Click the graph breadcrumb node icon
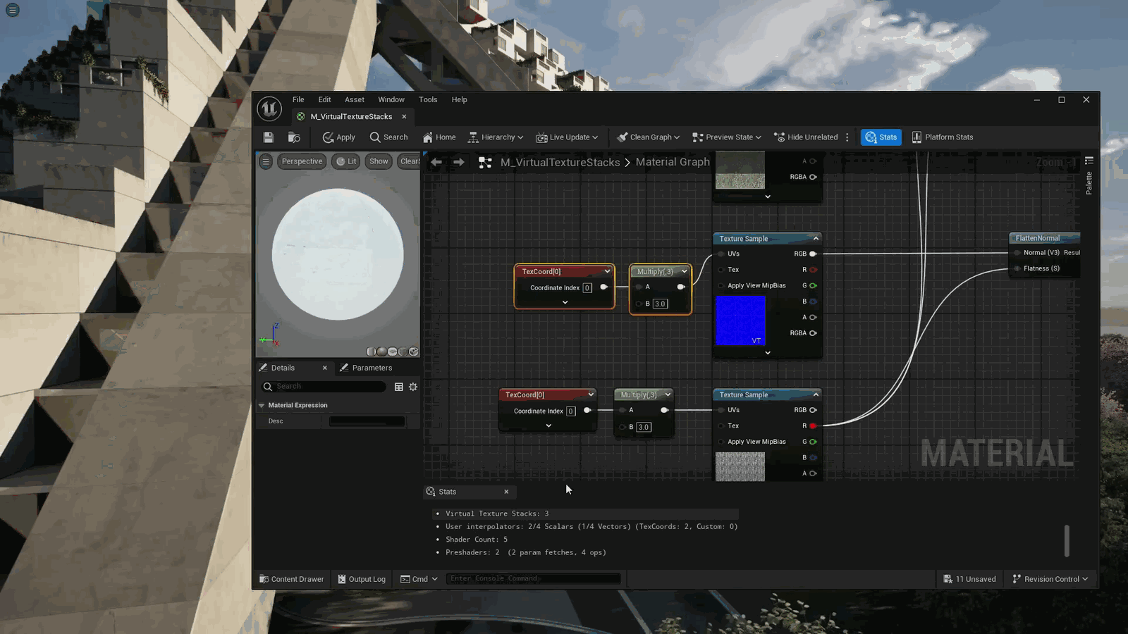 tap(485, 162)
